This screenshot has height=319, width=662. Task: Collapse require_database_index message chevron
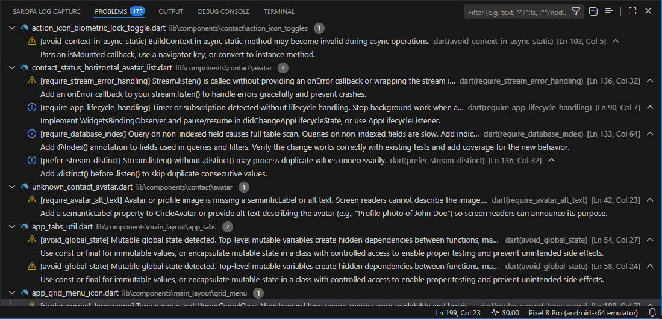pyautogui.click(x=650, y=134)
